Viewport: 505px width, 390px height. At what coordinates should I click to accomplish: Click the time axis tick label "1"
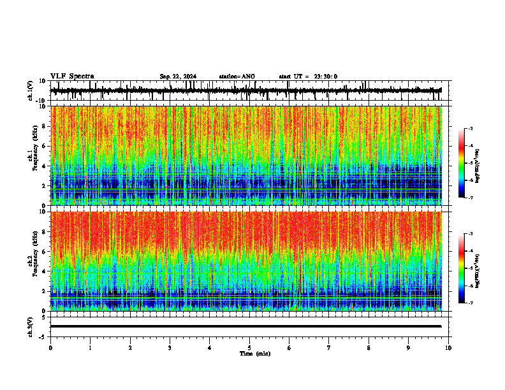point(90,348)
